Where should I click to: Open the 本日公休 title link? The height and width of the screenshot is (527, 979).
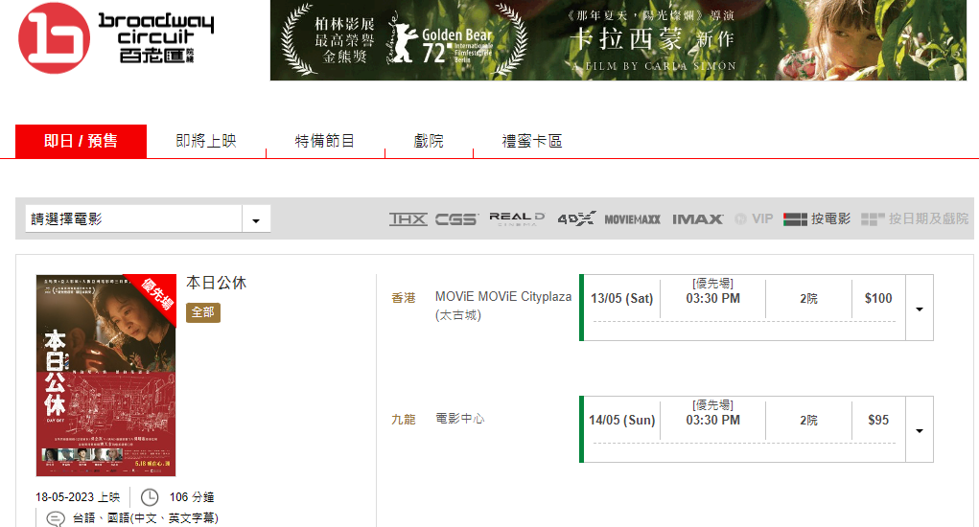click(x=216, y=283)
